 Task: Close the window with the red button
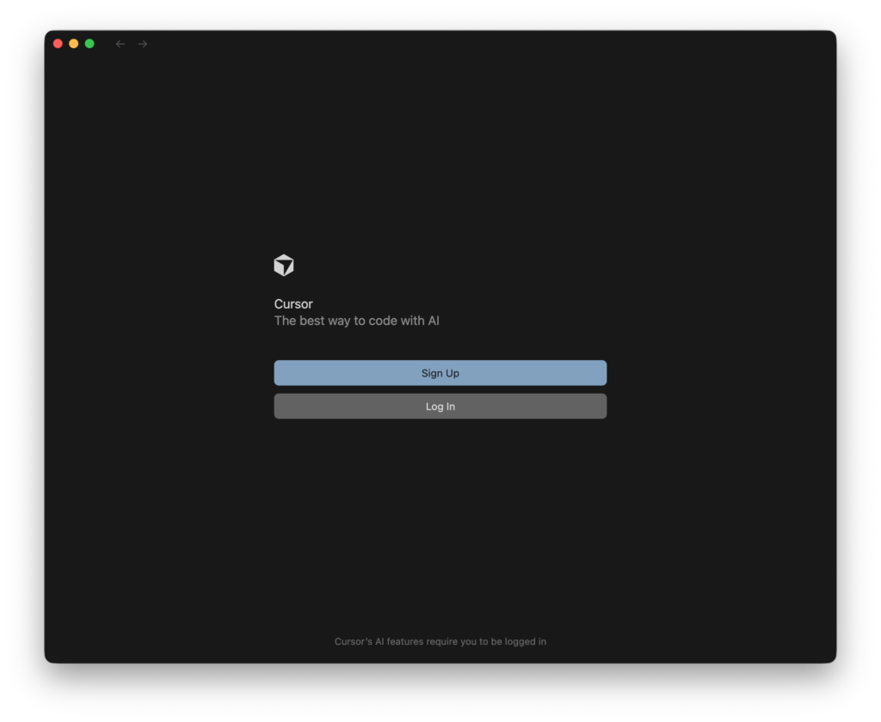(58, 44)
